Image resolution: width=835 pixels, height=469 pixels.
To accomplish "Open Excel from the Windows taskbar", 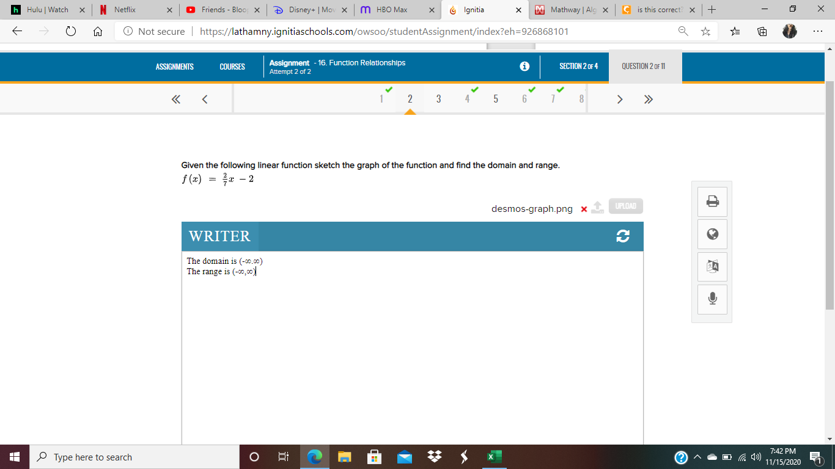I will [494, 457].
